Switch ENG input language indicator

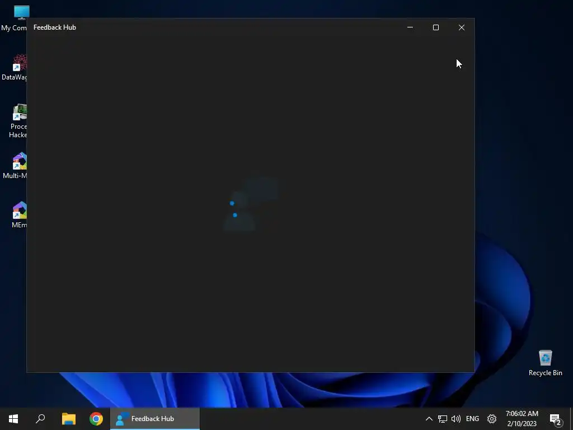pyautogui.click(x=472, y=419)
